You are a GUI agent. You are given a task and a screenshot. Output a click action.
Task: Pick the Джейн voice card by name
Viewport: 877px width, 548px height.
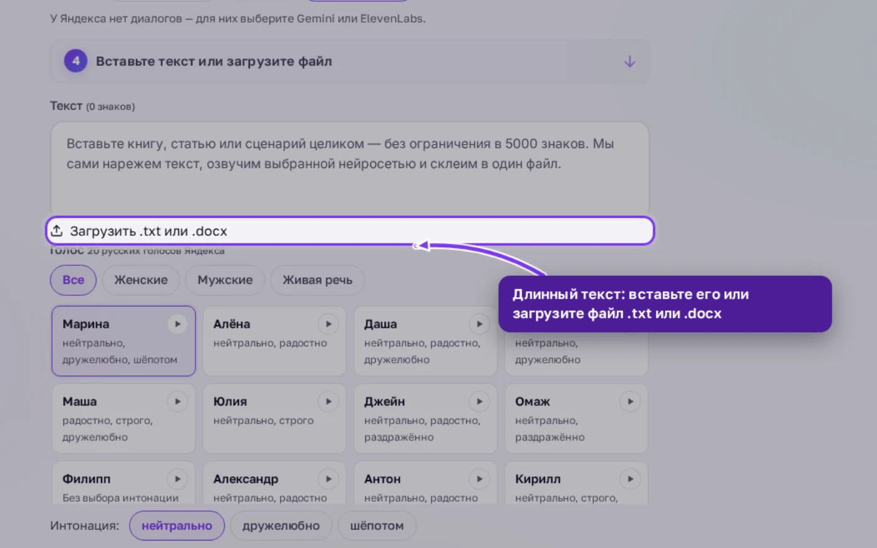tap(385, 402)
